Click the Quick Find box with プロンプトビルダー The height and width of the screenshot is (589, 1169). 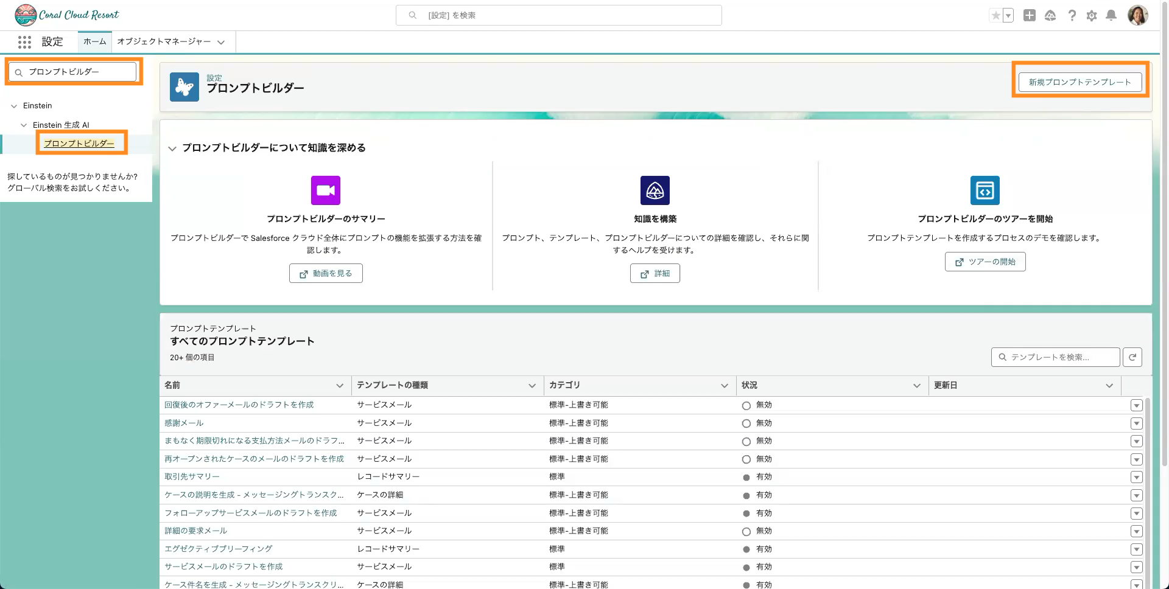point(72,72)
